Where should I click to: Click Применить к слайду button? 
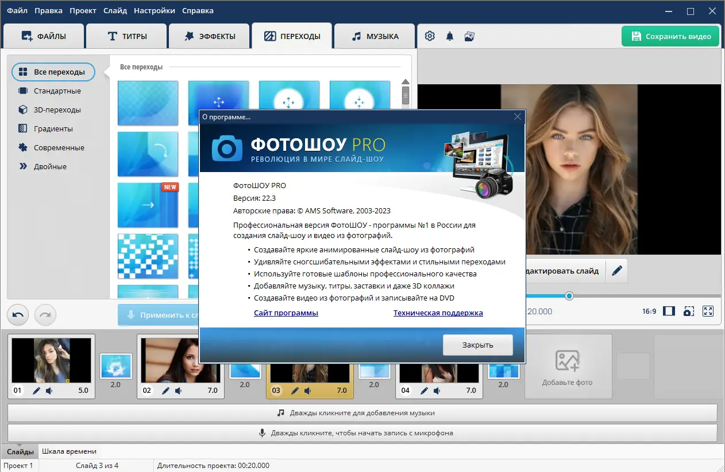pos(159,315)
